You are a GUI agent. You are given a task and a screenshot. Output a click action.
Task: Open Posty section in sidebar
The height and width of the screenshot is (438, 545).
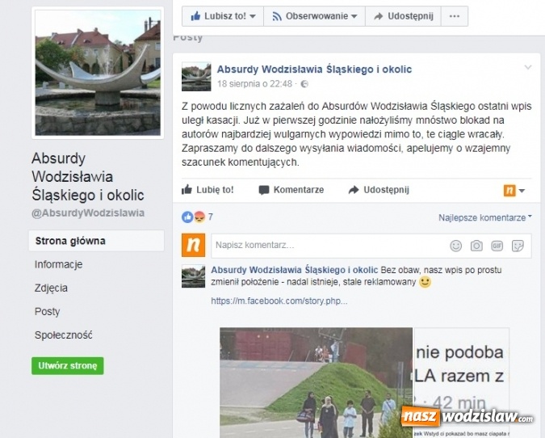click(48, 311)
